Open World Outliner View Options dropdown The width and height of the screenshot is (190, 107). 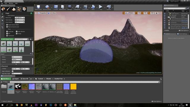point(184,30)
